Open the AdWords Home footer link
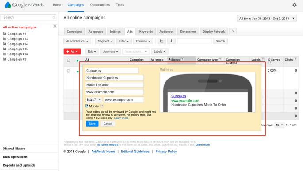The width and height of the screenshot is (303, 171). (x=103, y=152)
